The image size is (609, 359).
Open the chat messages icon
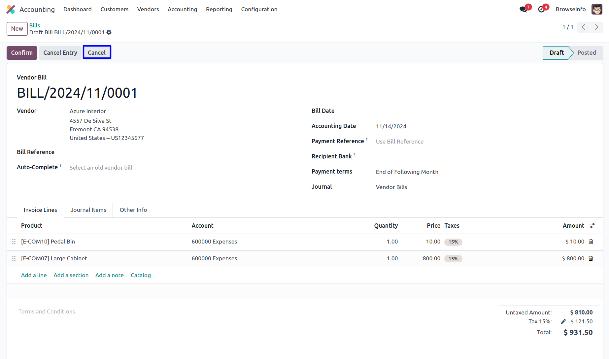point(523,9)
